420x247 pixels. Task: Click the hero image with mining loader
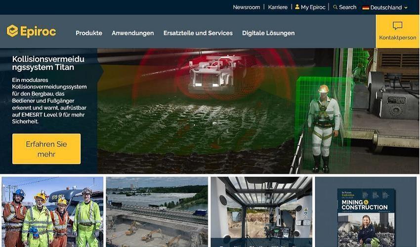point(258,111)
